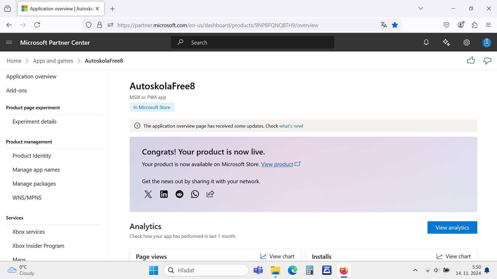Select Product Identity in sidebar
Screen dimensions: 497x279
[32, 156]
